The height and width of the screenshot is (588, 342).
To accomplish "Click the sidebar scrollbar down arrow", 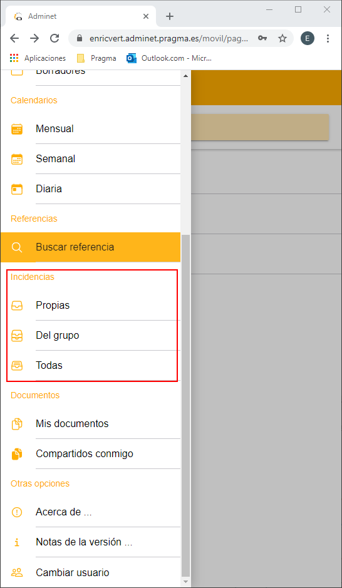I will (x=185, y=581).
